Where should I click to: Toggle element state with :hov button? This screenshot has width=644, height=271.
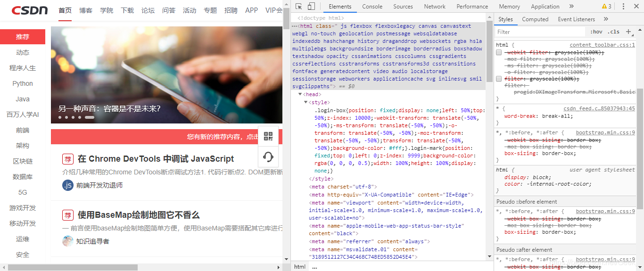pos(596,32)
